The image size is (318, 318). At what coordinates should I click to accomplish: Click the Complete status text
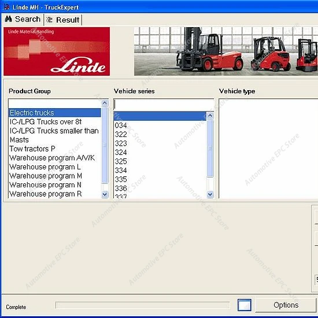16,307
